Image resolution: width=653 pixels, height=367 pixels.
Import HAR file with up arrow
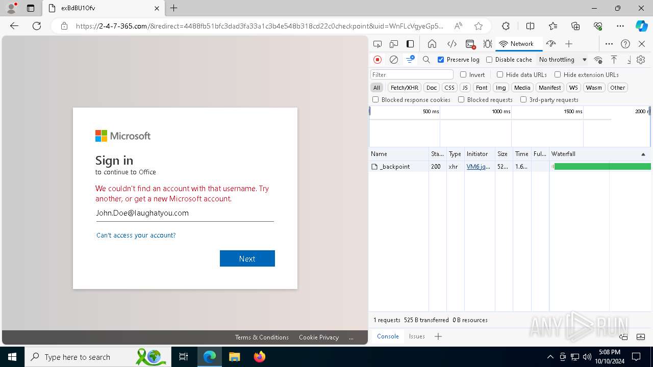614,60
